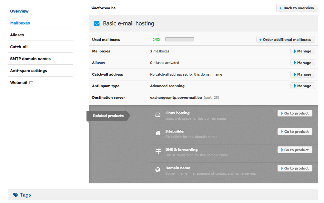Image resolution: width=324 pixels, height=203 pixels.
Task: Click the Sitebuilder house icon
Action: click(158, 133)
